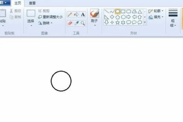Select the Fill with color bucket tool
183x122 pixels.
[76, 14]
